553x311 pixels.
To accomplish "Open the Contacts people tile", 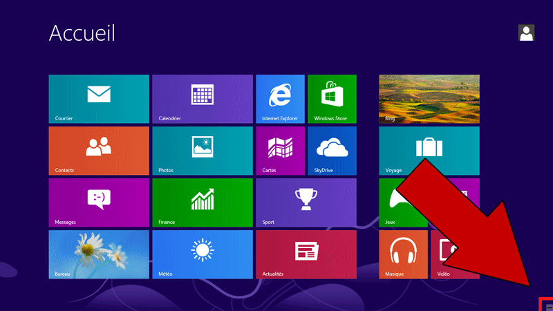I will 99,151.
